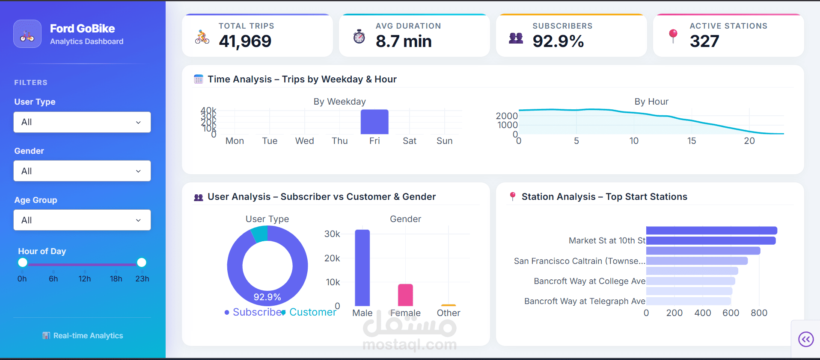The height and width of the screenshot is (360, 820).
Task: Click the pushpin icon in Active Stations card
Action: click(x=673, y=36)
